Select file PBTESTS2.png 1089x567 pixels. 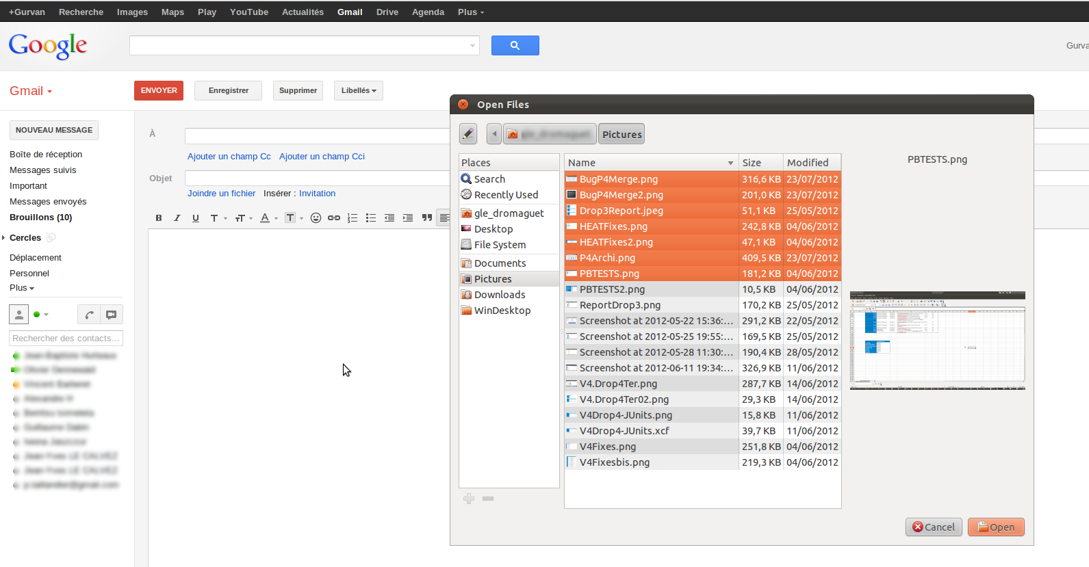[x=703, y=289]
